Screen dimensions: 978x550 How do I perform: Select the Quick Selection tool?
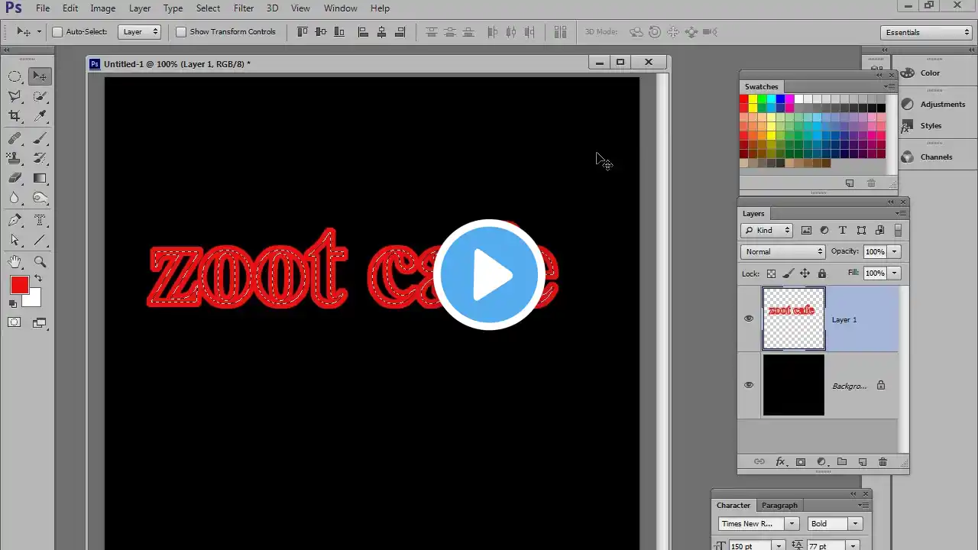40,96
